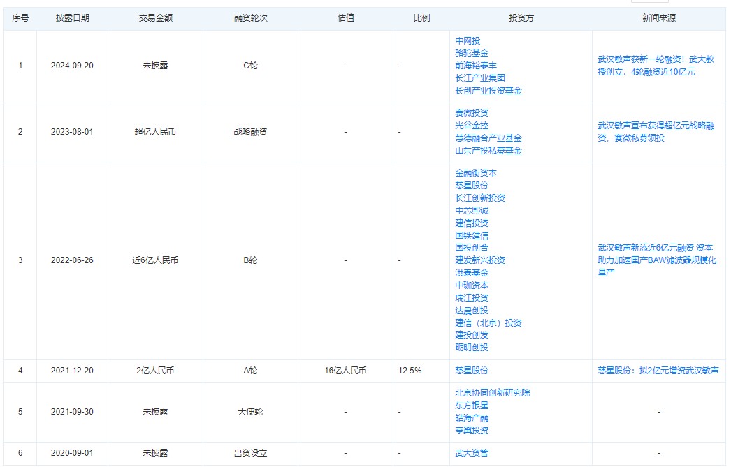Open investor link 国铁建信
Viewport: 731px width, 467px height.
(x=472, y=236)
